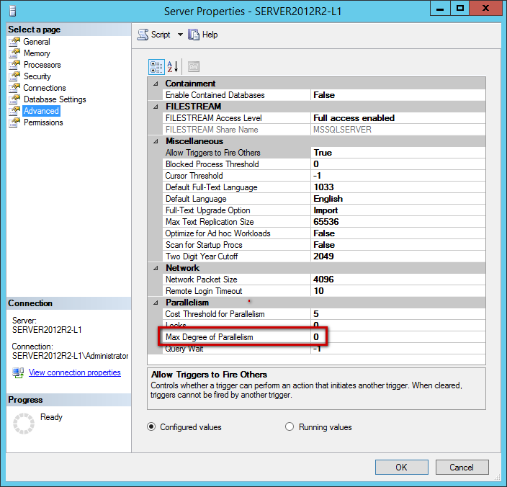
Task: Select the Default Language row
Action: pos(323,199)
